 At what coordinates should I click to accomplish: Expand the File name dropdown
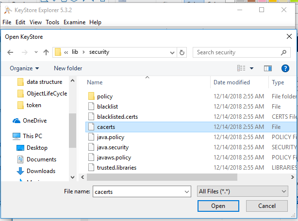click(x=187, y=192)
